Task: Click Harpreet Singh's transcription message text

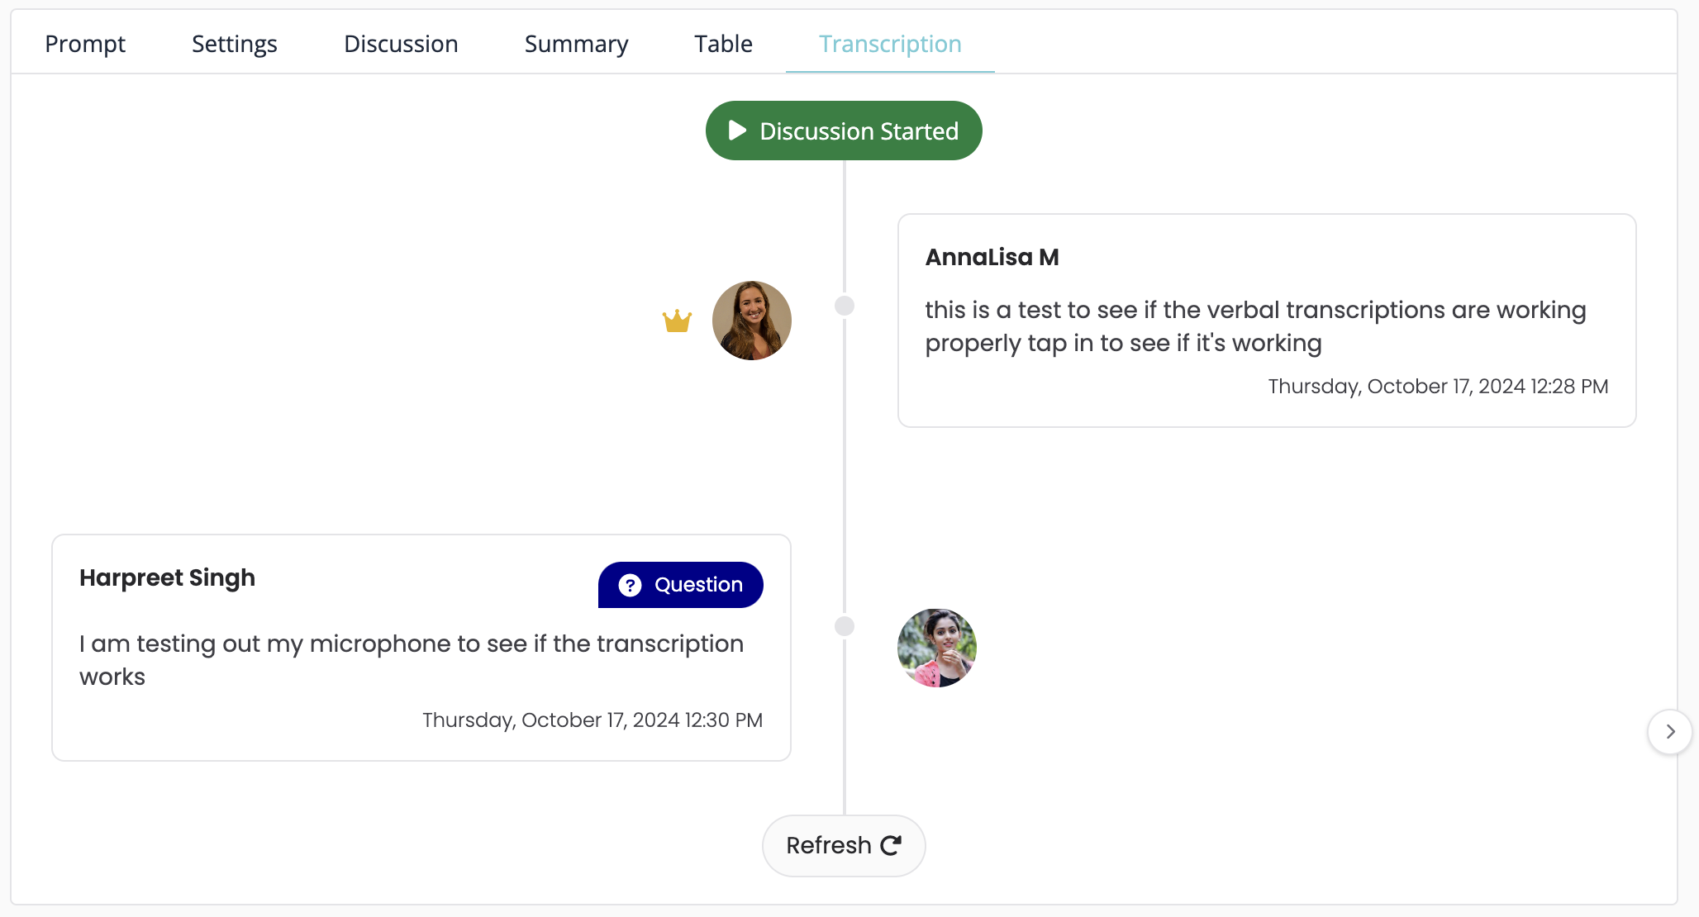Action: 411,660
